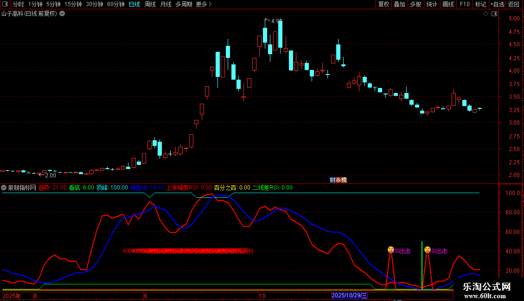Add stock via +自选 button
The image size is (524, 301).
point(497,4)
